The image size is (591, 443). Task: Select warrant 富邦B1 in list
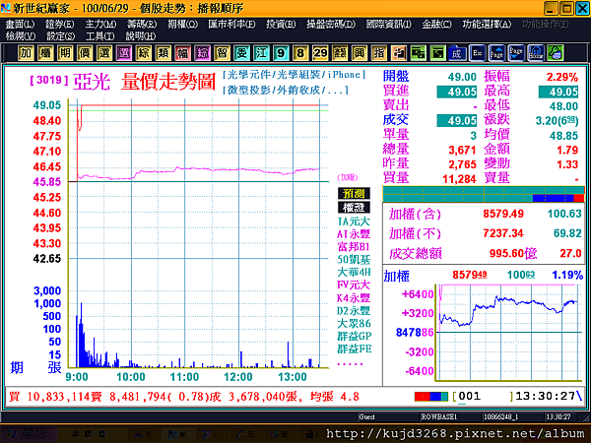point(354,247)
